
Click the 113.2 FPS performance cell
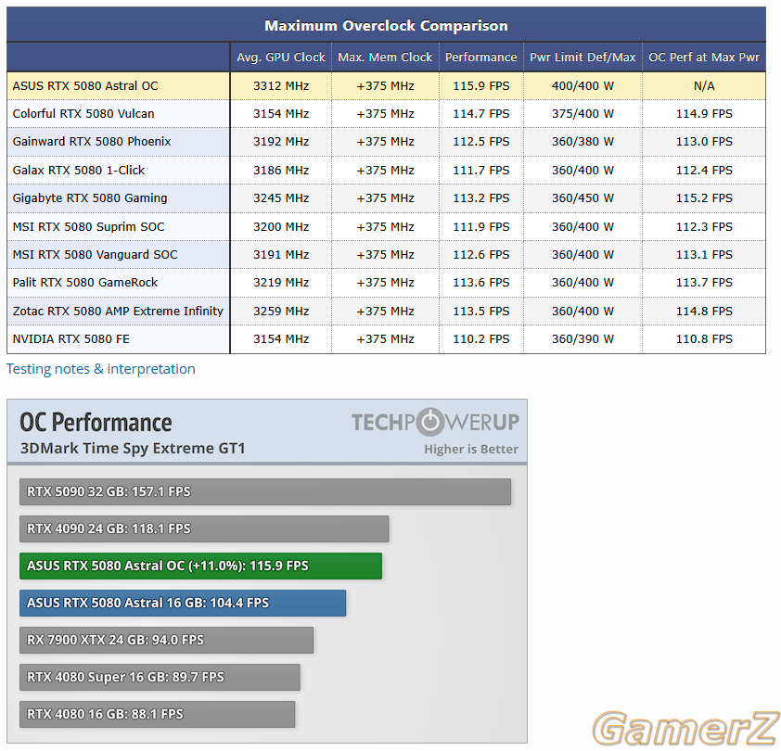(x=481, y=198)
